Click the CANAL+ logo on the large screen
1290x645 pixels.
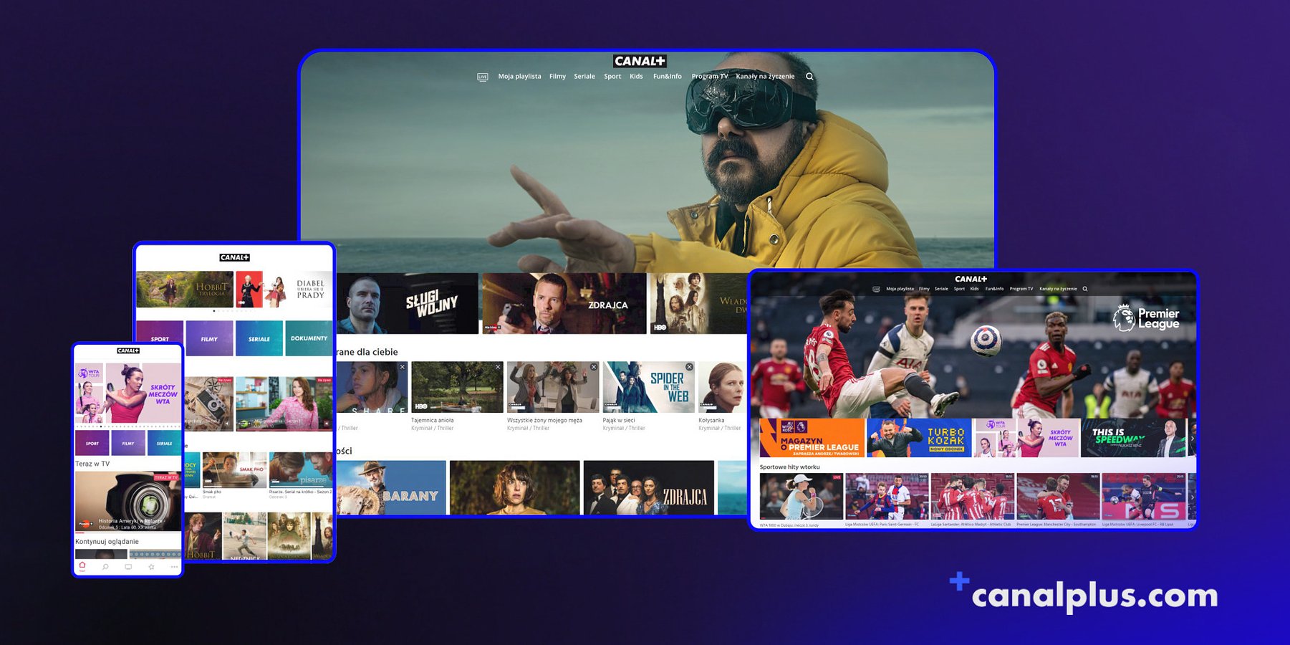coord(640,62)
